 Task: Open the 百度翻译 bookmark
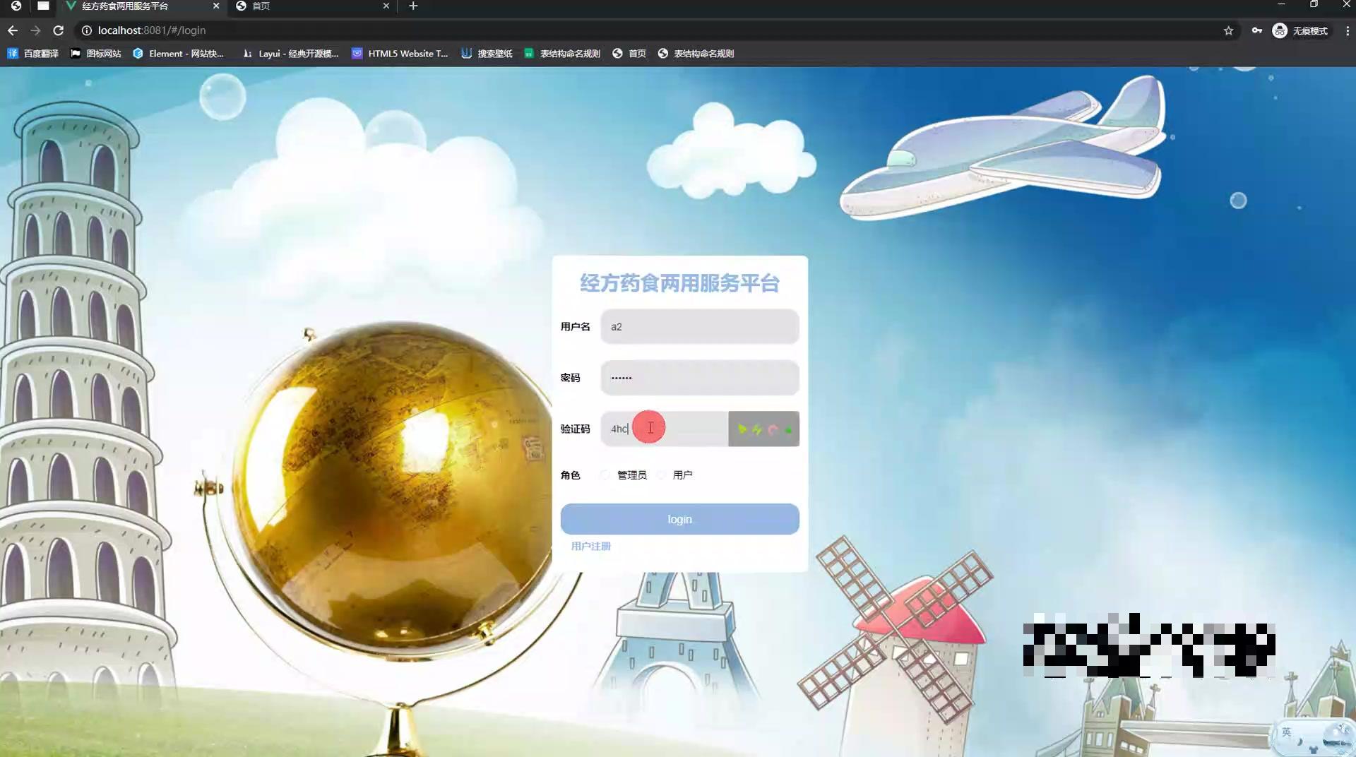tap(33, 53)
